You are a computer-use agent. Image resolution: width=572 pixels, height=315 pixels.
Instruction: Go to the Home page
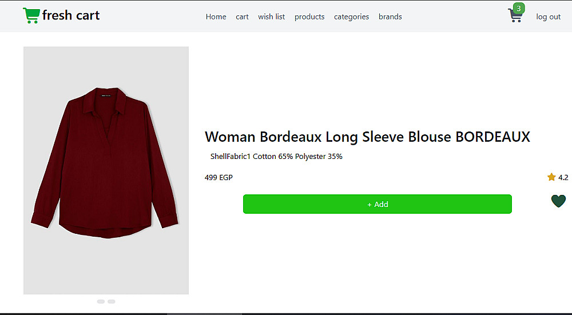pos(216,17)
